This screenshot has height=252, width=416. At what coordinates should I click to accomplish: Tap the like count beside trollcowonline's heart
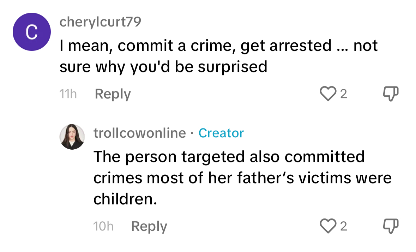(344, 226)
